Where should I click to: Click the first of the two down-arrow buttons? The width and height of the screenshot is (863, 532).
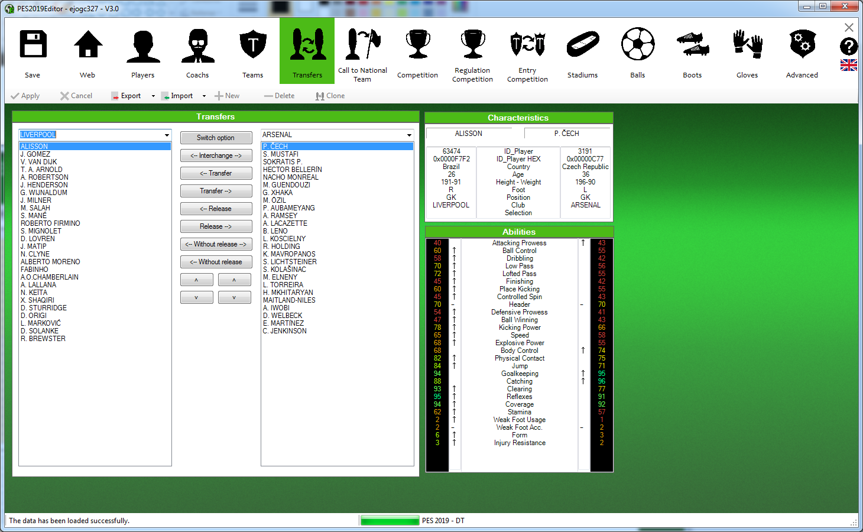197,297
